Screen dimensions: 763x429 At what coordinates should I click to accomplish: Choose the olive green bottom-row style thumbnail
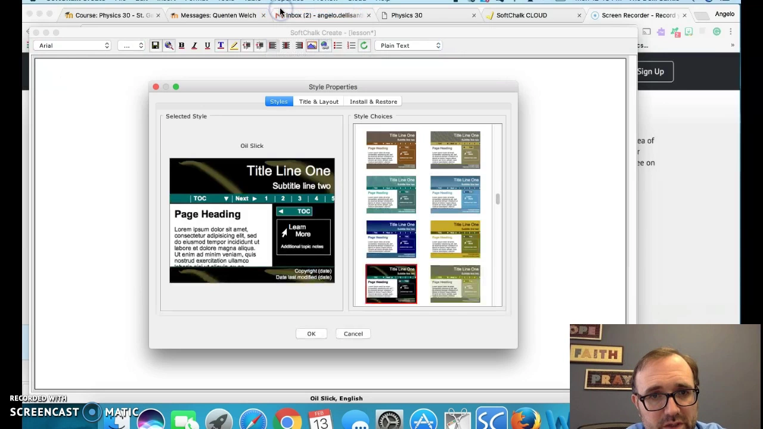pos(455,284)
